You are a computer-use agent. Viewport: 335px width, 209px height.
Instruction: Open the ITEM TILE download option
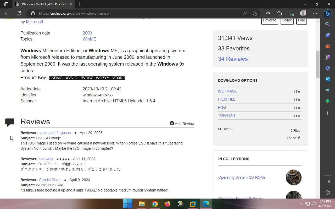[x=227, y=99]
